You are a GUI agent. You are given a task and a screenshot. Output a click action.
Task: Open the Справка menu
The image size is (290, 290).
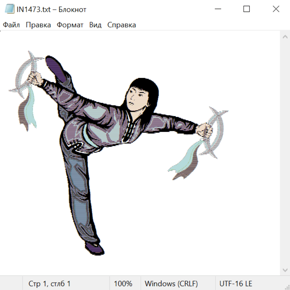[121, 25]
